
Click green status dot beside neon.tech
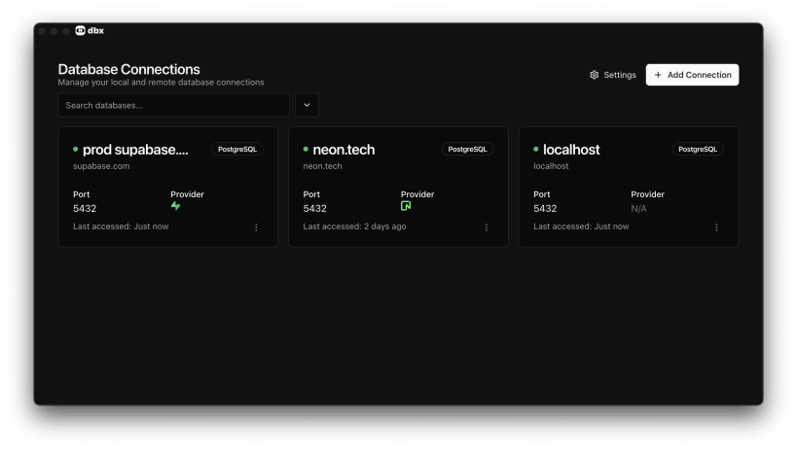[x=307, y=150]
